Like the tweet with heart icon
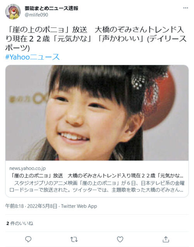 120,239
